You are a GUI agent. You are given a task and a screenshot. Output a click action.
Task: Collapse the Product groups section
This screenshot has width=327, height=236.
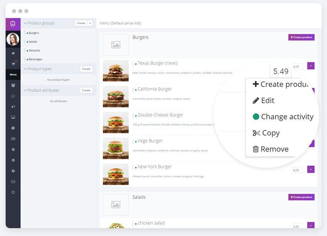tap(25, 23)
